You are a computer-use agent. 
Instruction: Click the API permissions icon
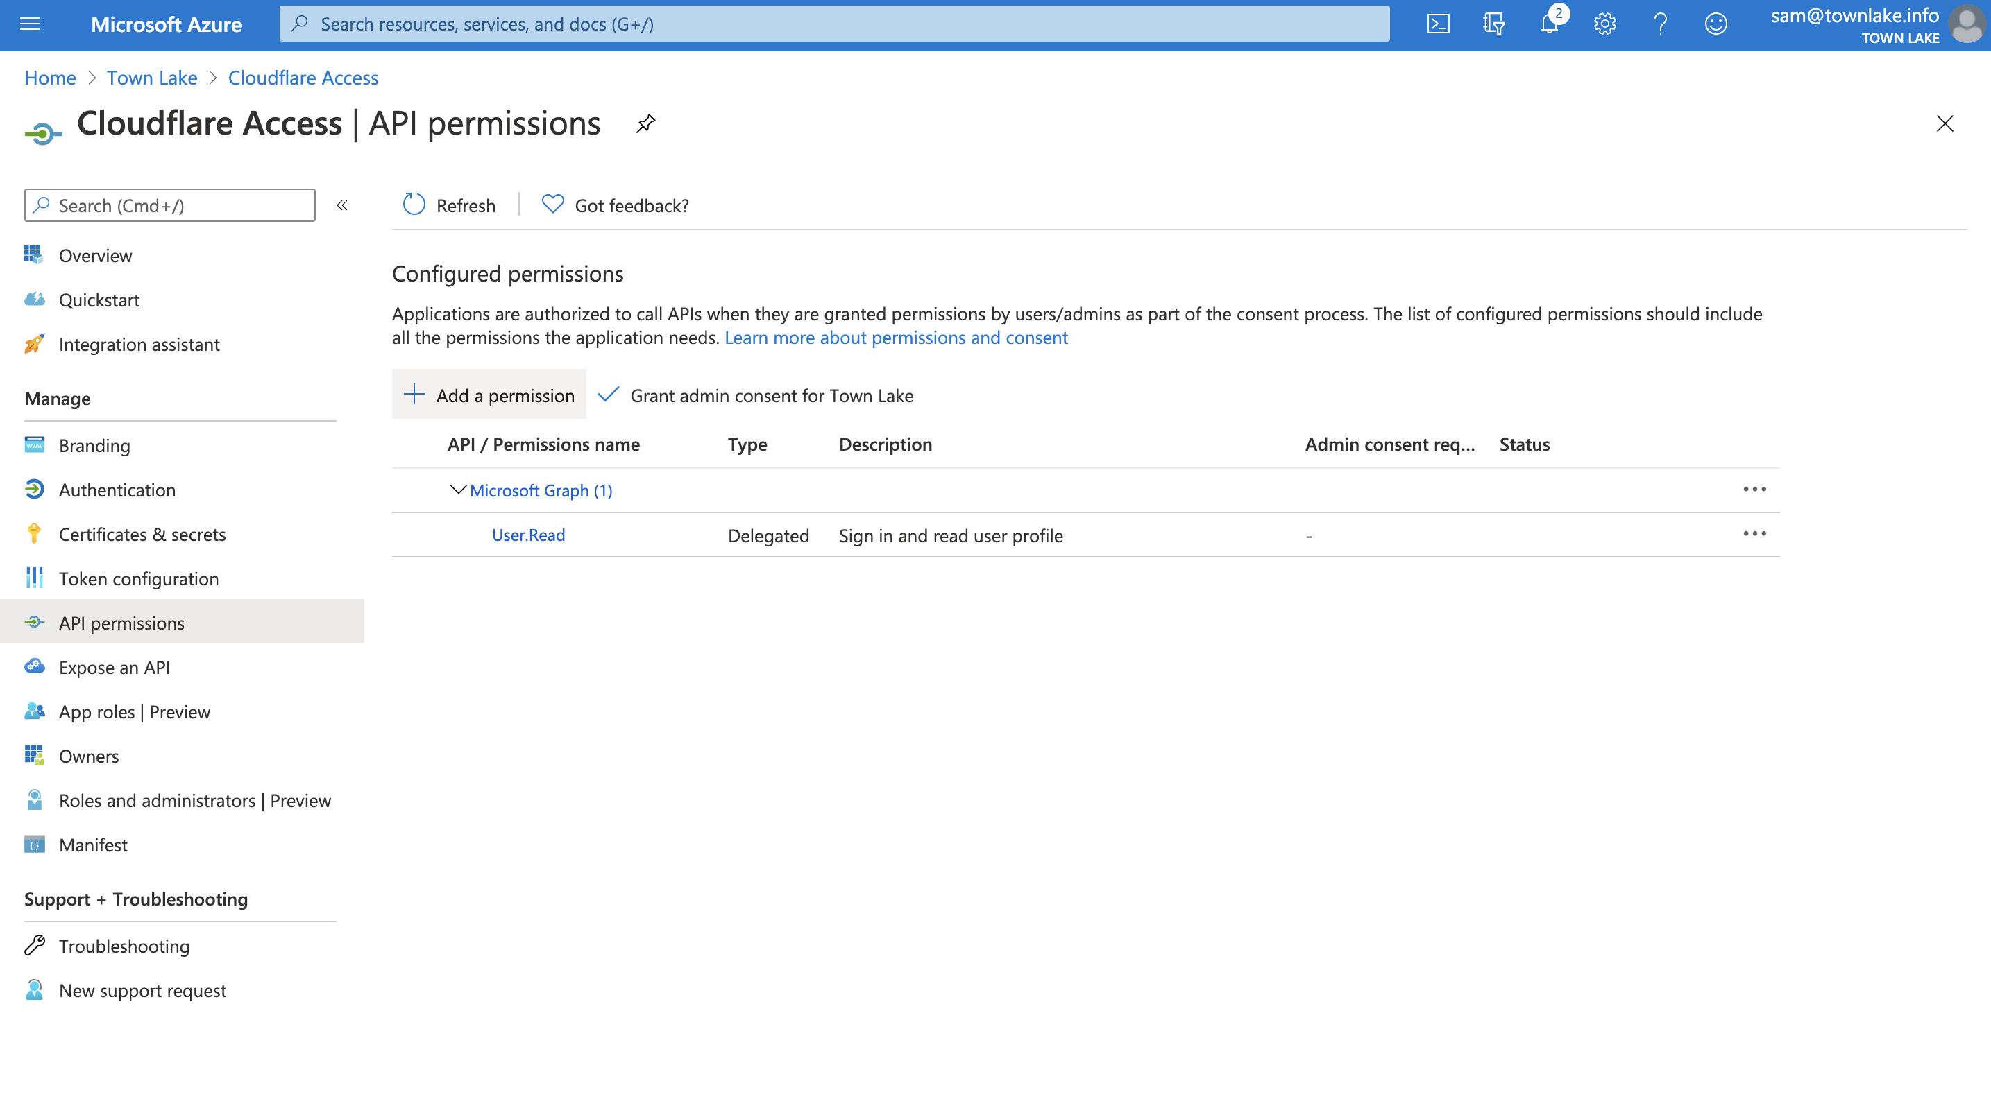click(35, 621)
